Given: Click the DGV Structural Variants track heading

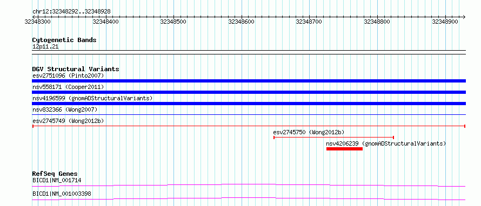Looking at the screenshot, I should click(76, 69).
